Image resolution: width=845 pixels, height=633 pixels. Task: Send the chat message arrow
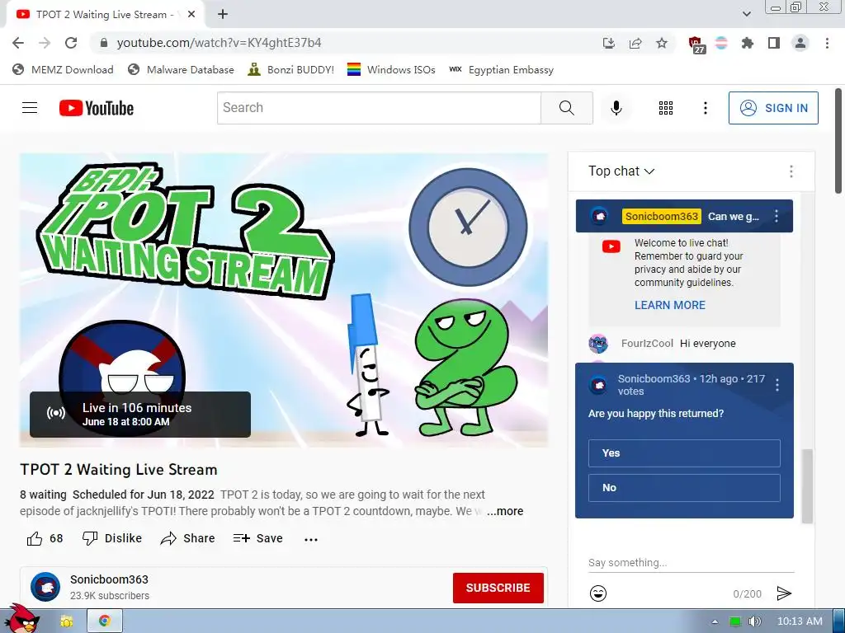(x=784, y=593)
